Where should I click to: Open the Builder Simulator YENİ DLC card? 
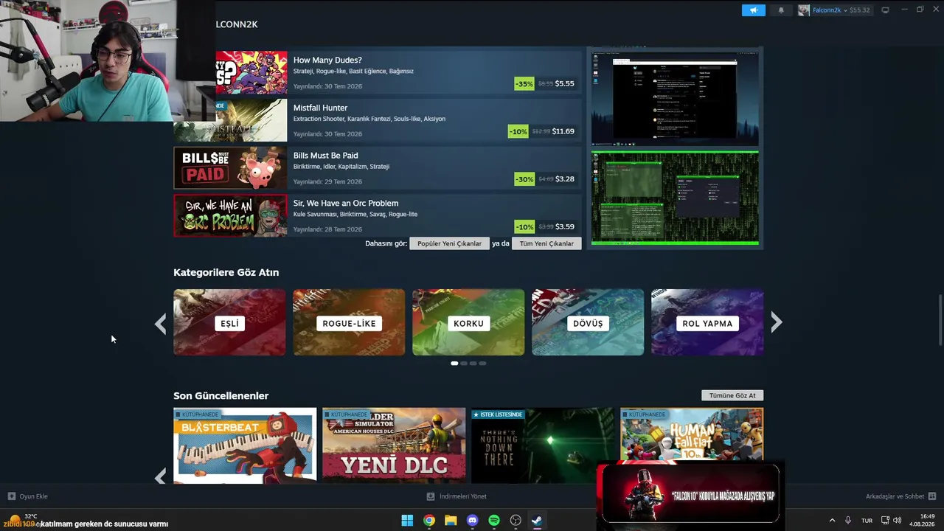coord(394,445)
